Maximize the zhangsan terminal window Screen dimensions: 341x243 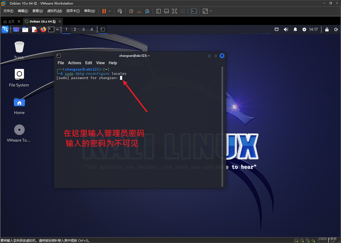(216, 56)
